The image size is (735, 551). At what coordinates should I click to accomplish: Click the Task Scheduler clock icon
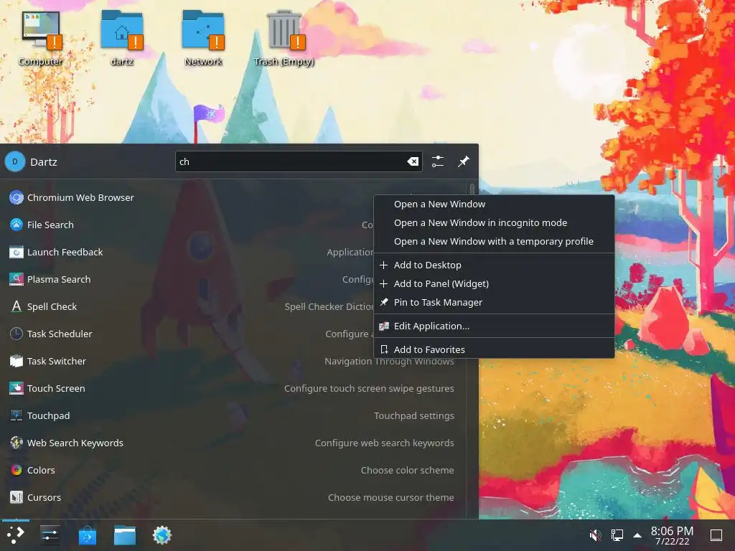click(x=17, y=334)
